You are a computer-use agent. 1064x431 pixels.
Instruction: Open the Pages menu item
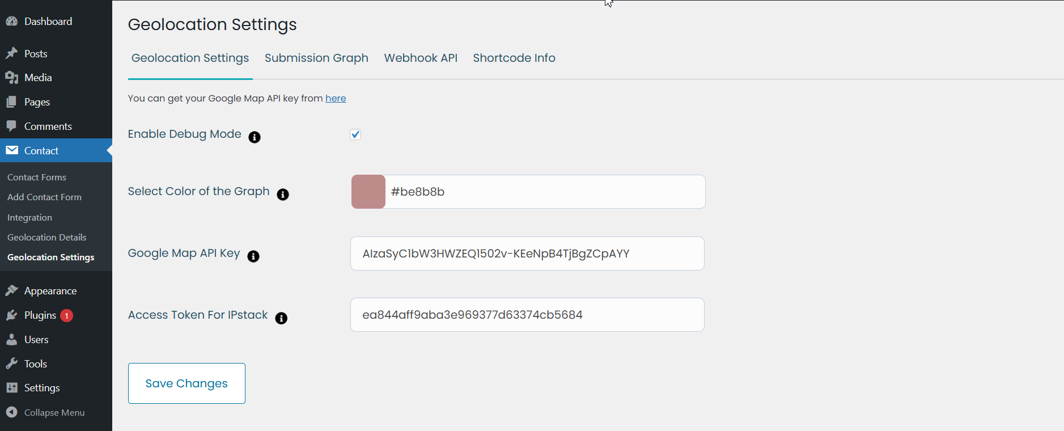[x=56, y=102]
